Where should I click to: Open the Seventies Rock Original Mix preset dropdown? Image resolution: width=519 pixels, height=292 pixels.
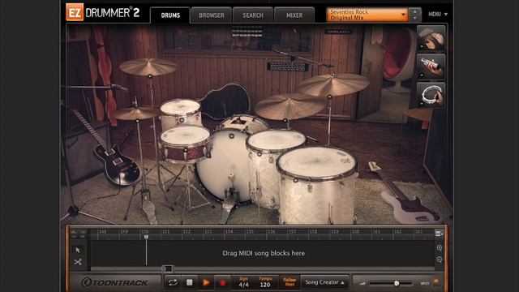point(367,15)
